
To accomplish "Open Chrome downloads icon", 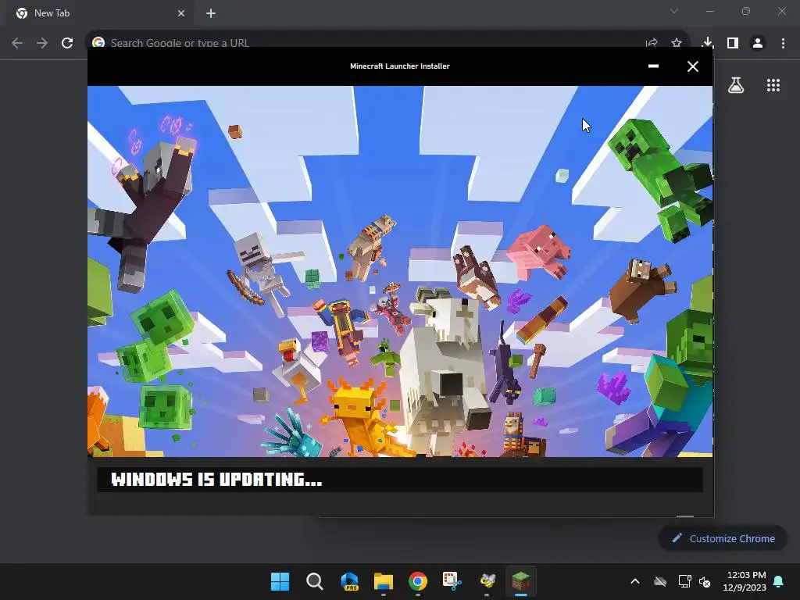I will coord(708,43).
